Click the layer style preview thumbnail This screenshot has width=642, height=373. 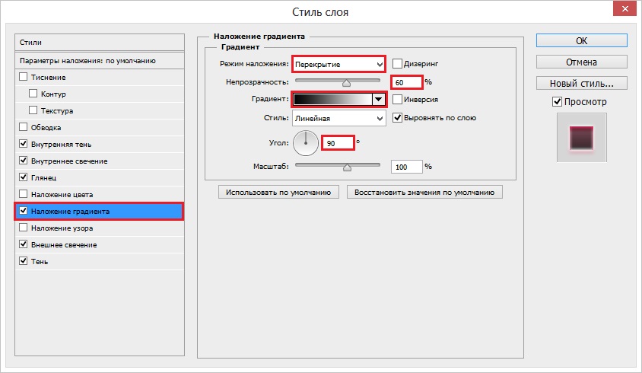581,137
